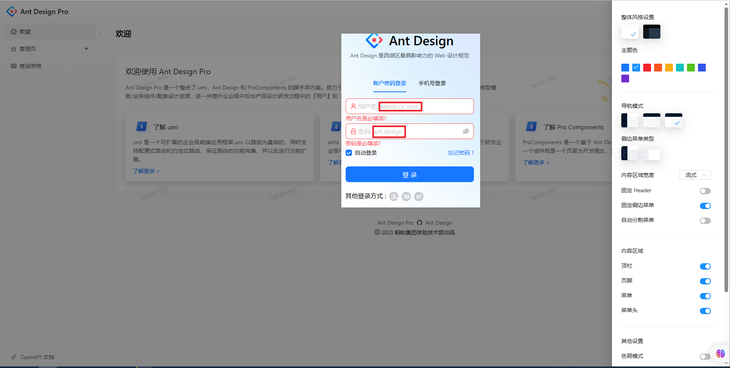Log in with the Weibo icon

click(x=419, y=196)
